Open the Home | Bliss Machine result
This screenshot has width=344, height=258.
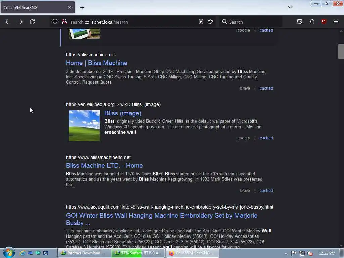96,63
